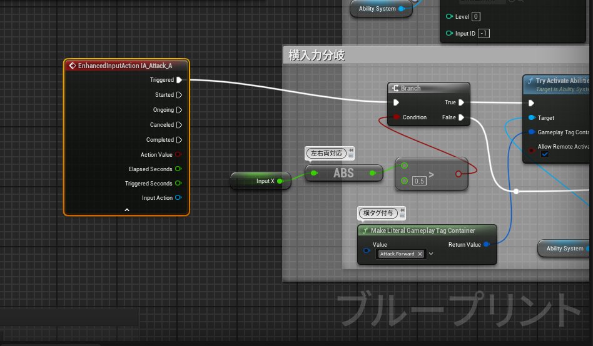593x346 pixels.
Task: Click the Branch node execution input pin
Action: tap(396, 102)
